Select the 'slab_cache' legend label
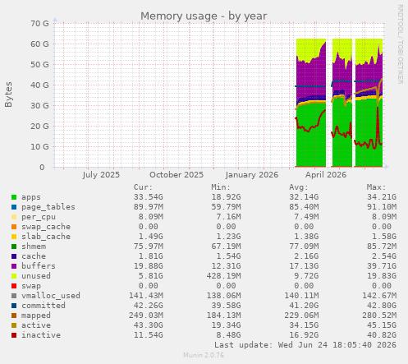Screen dimensions: 408x364 coord(46,237)
